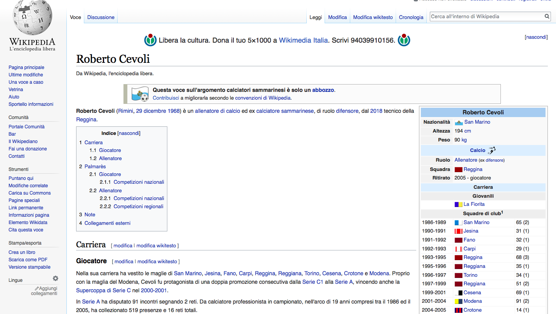Screen dimensions: 556x314
Task: Open the Rimini birthplace link
Action: point(125,111)
